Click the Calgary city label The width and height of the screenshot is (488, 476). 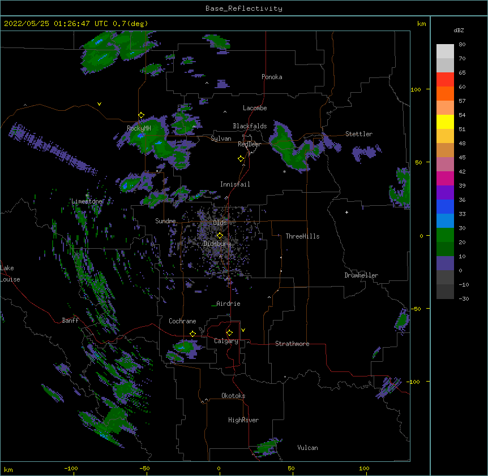point(226,341)
